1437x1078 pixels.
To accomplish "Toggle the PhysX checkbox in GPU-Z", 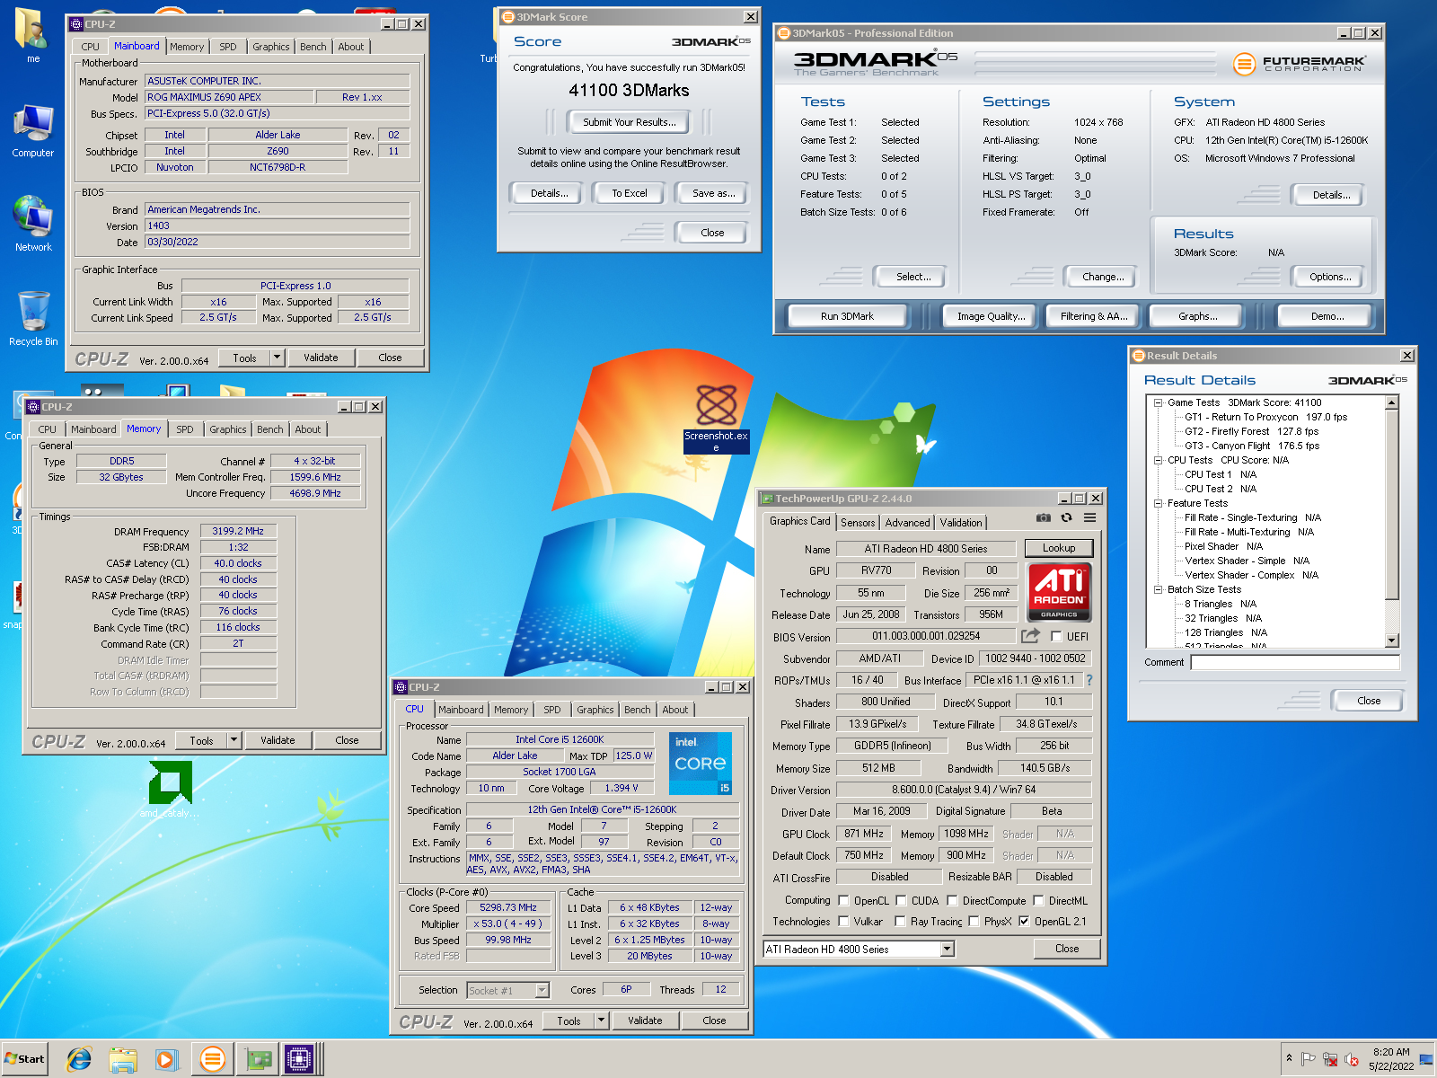I will click(974, 921).
